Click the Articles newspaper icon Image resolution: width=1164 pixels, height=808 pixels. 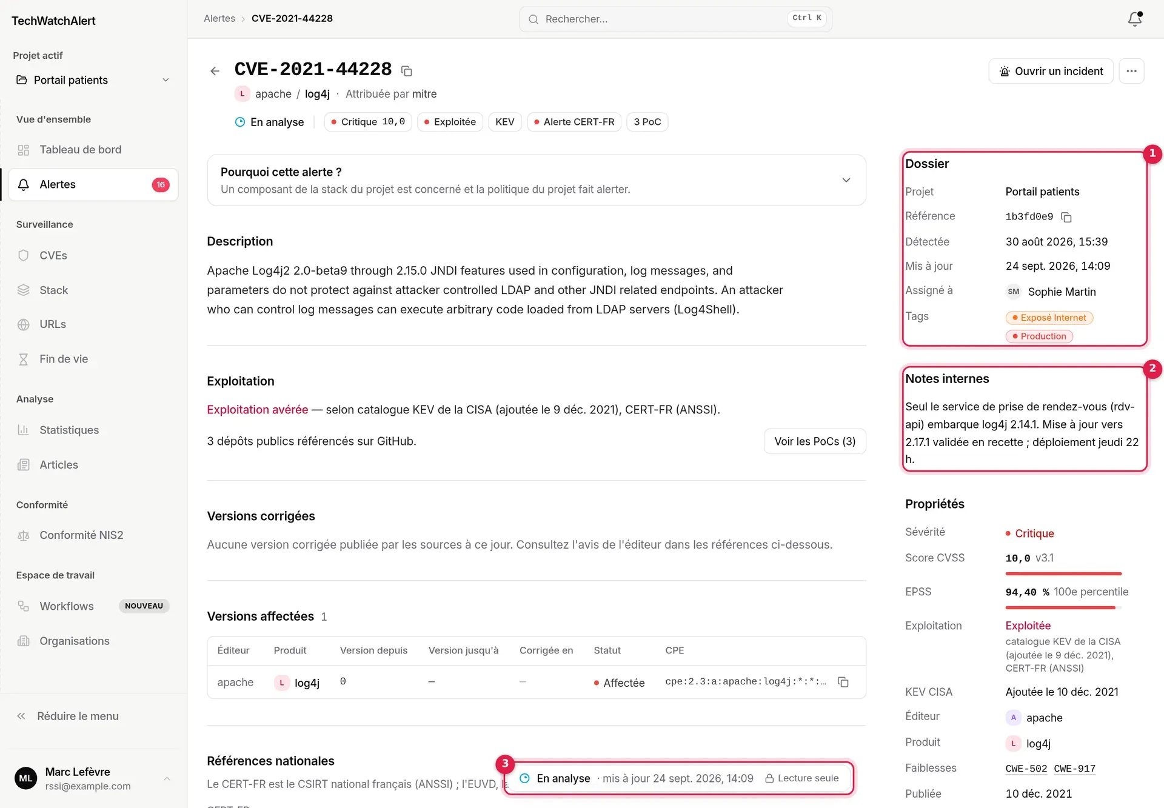click(24, 465)
